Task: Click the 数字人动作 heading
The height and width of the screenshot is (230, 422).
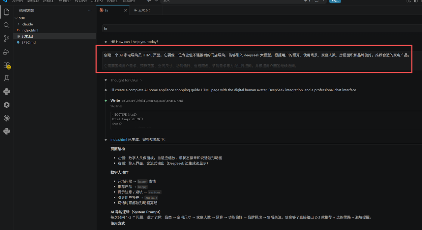Action: [x=119, y=172]
